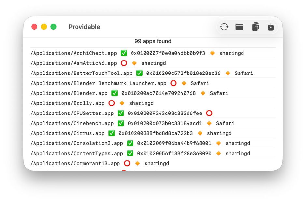Click orange diamond in BetterTouchTool.app row
This screenshot has width=306, height=202.
[x=228, y=73]
